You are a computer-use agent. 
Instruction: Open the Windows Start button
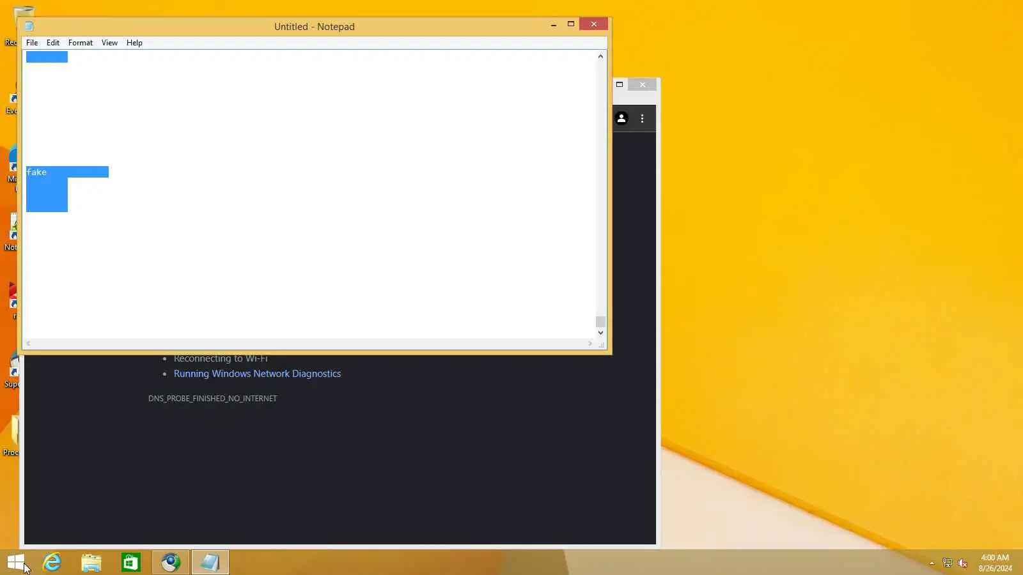[16, 563]
